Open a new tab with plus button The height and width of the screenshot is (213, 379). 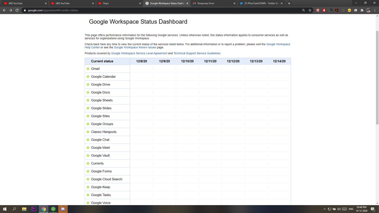(289, 3)
